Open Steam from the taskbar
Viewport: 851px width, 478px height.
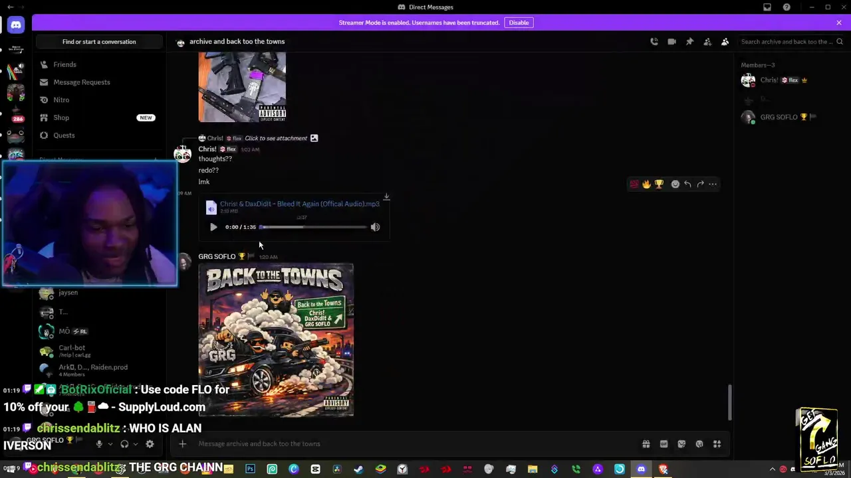point(358,469)
